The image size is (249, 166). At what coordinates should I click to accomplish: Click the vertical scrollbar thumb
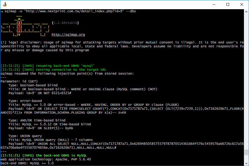click(246, 152)
